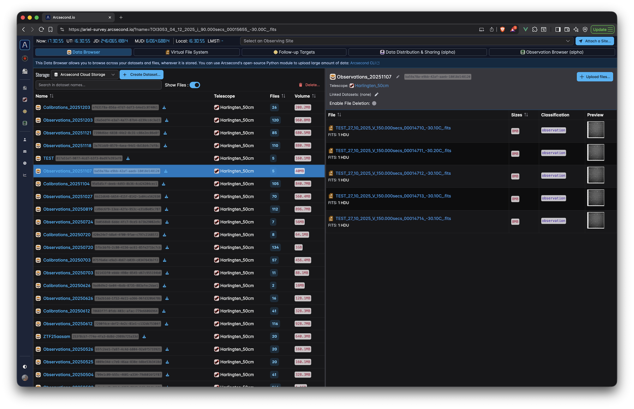Image resolution: width=634 pixels, height=409 pixels.
Task: Select the Observations_20250819 dataset
Action: point(68,209)
